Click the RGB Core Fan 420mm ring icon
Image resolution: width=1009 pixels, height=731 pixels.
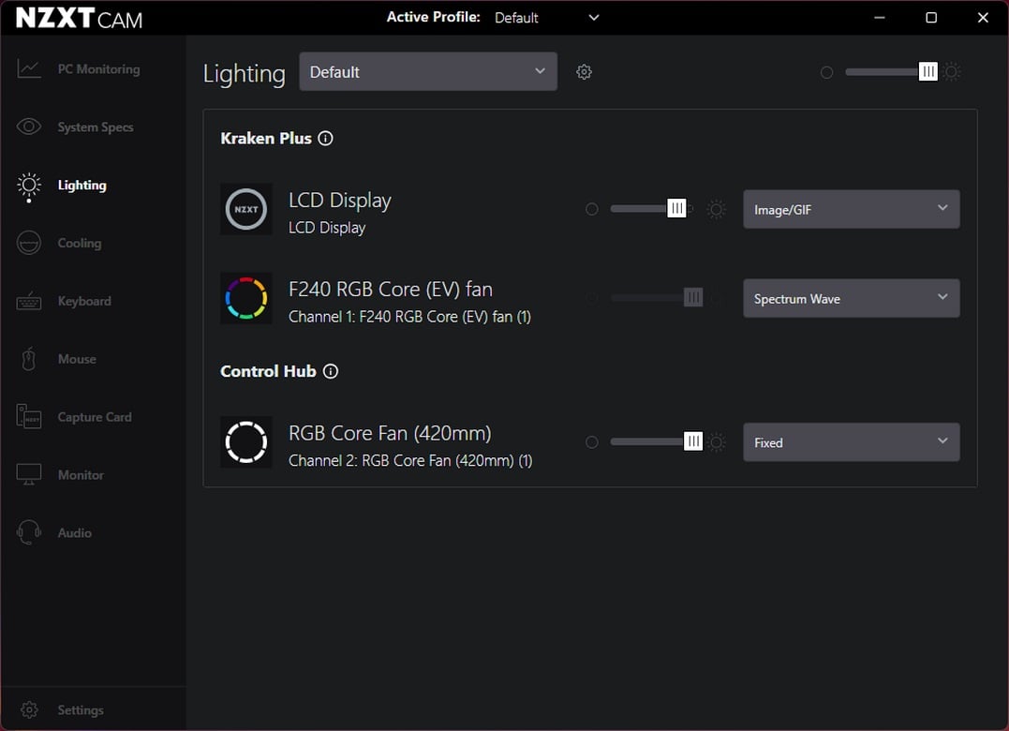246,442
